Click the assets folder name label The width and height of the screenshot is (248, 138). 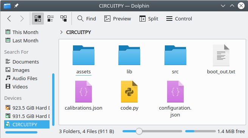pyautogui.click(x=84, y=72)
